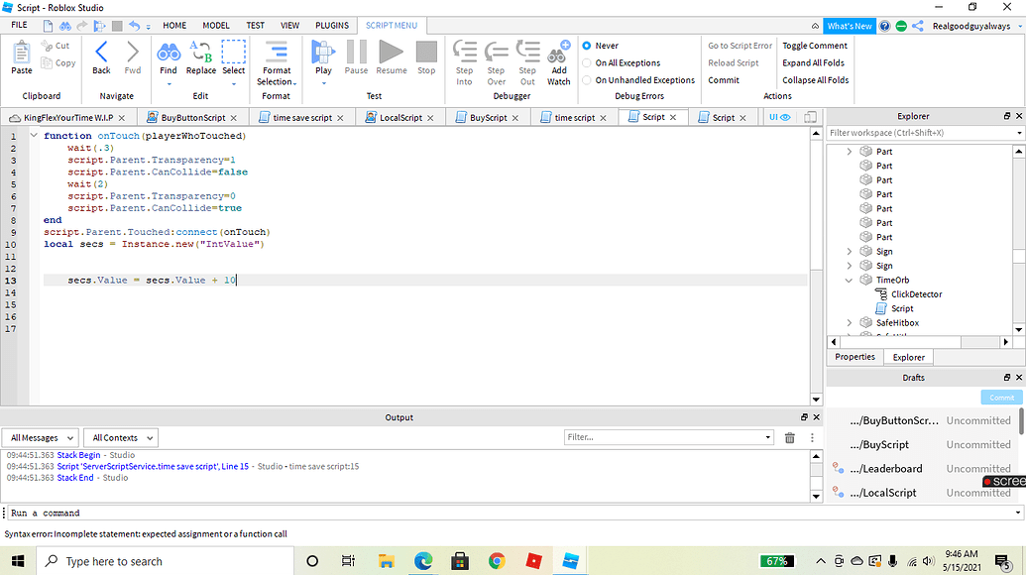Toggle the UI visibility eye button
This screenshot has height=575, width=1026.
tap(779, 117)
